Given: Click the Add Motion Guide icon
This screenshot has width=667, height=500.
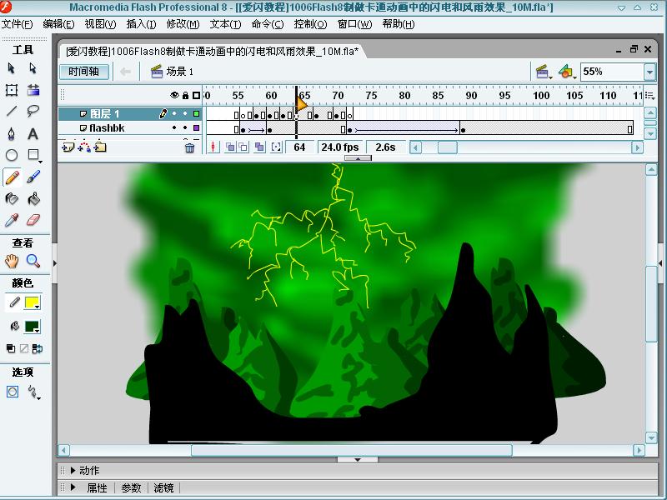Looking at the screenshot, I should [84, 147].
